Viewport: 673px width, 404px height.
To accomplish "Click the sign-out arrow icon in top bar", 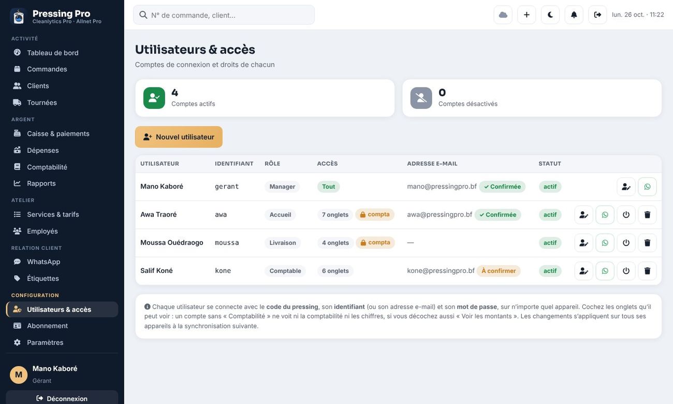I will pos(597,15).
